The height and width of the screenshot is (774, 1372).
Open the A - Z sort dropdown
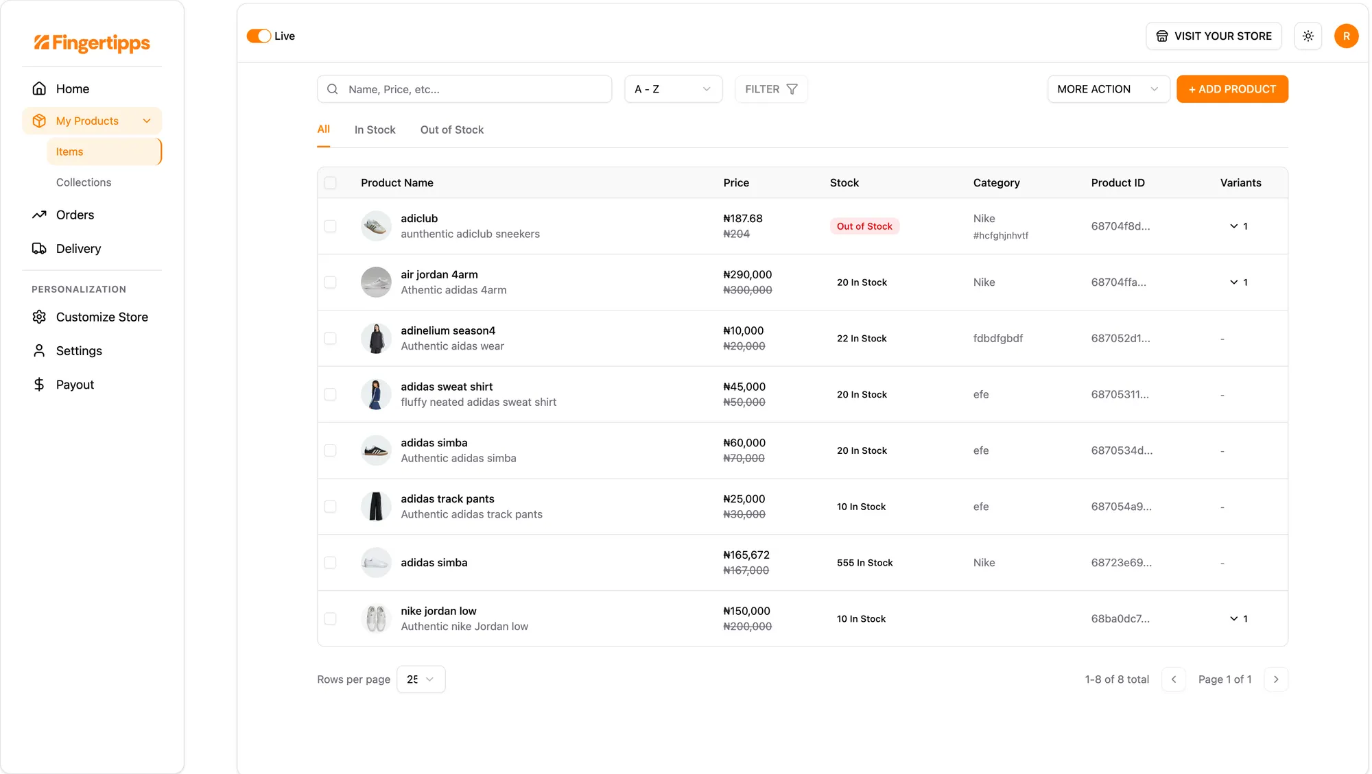point(672,89)
